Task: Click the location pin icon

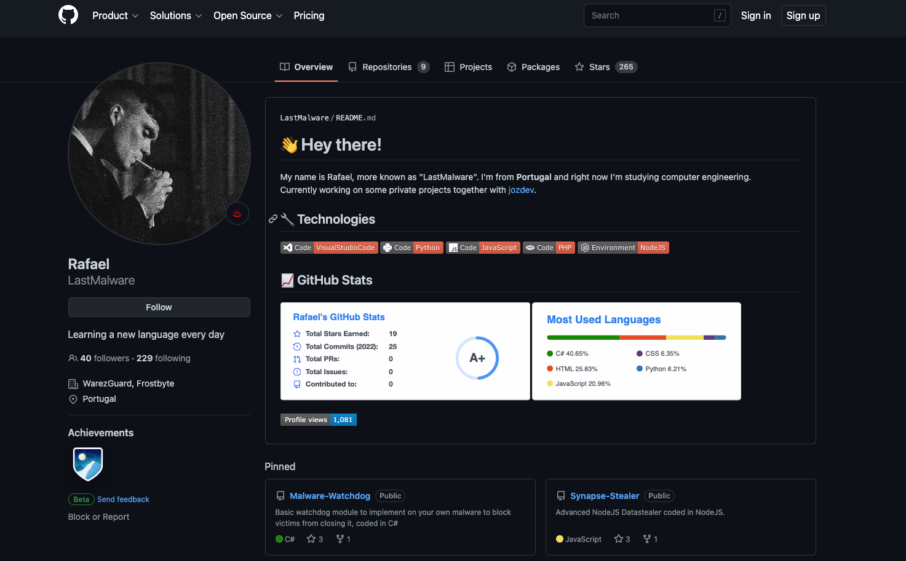Action: coord(73,399)
